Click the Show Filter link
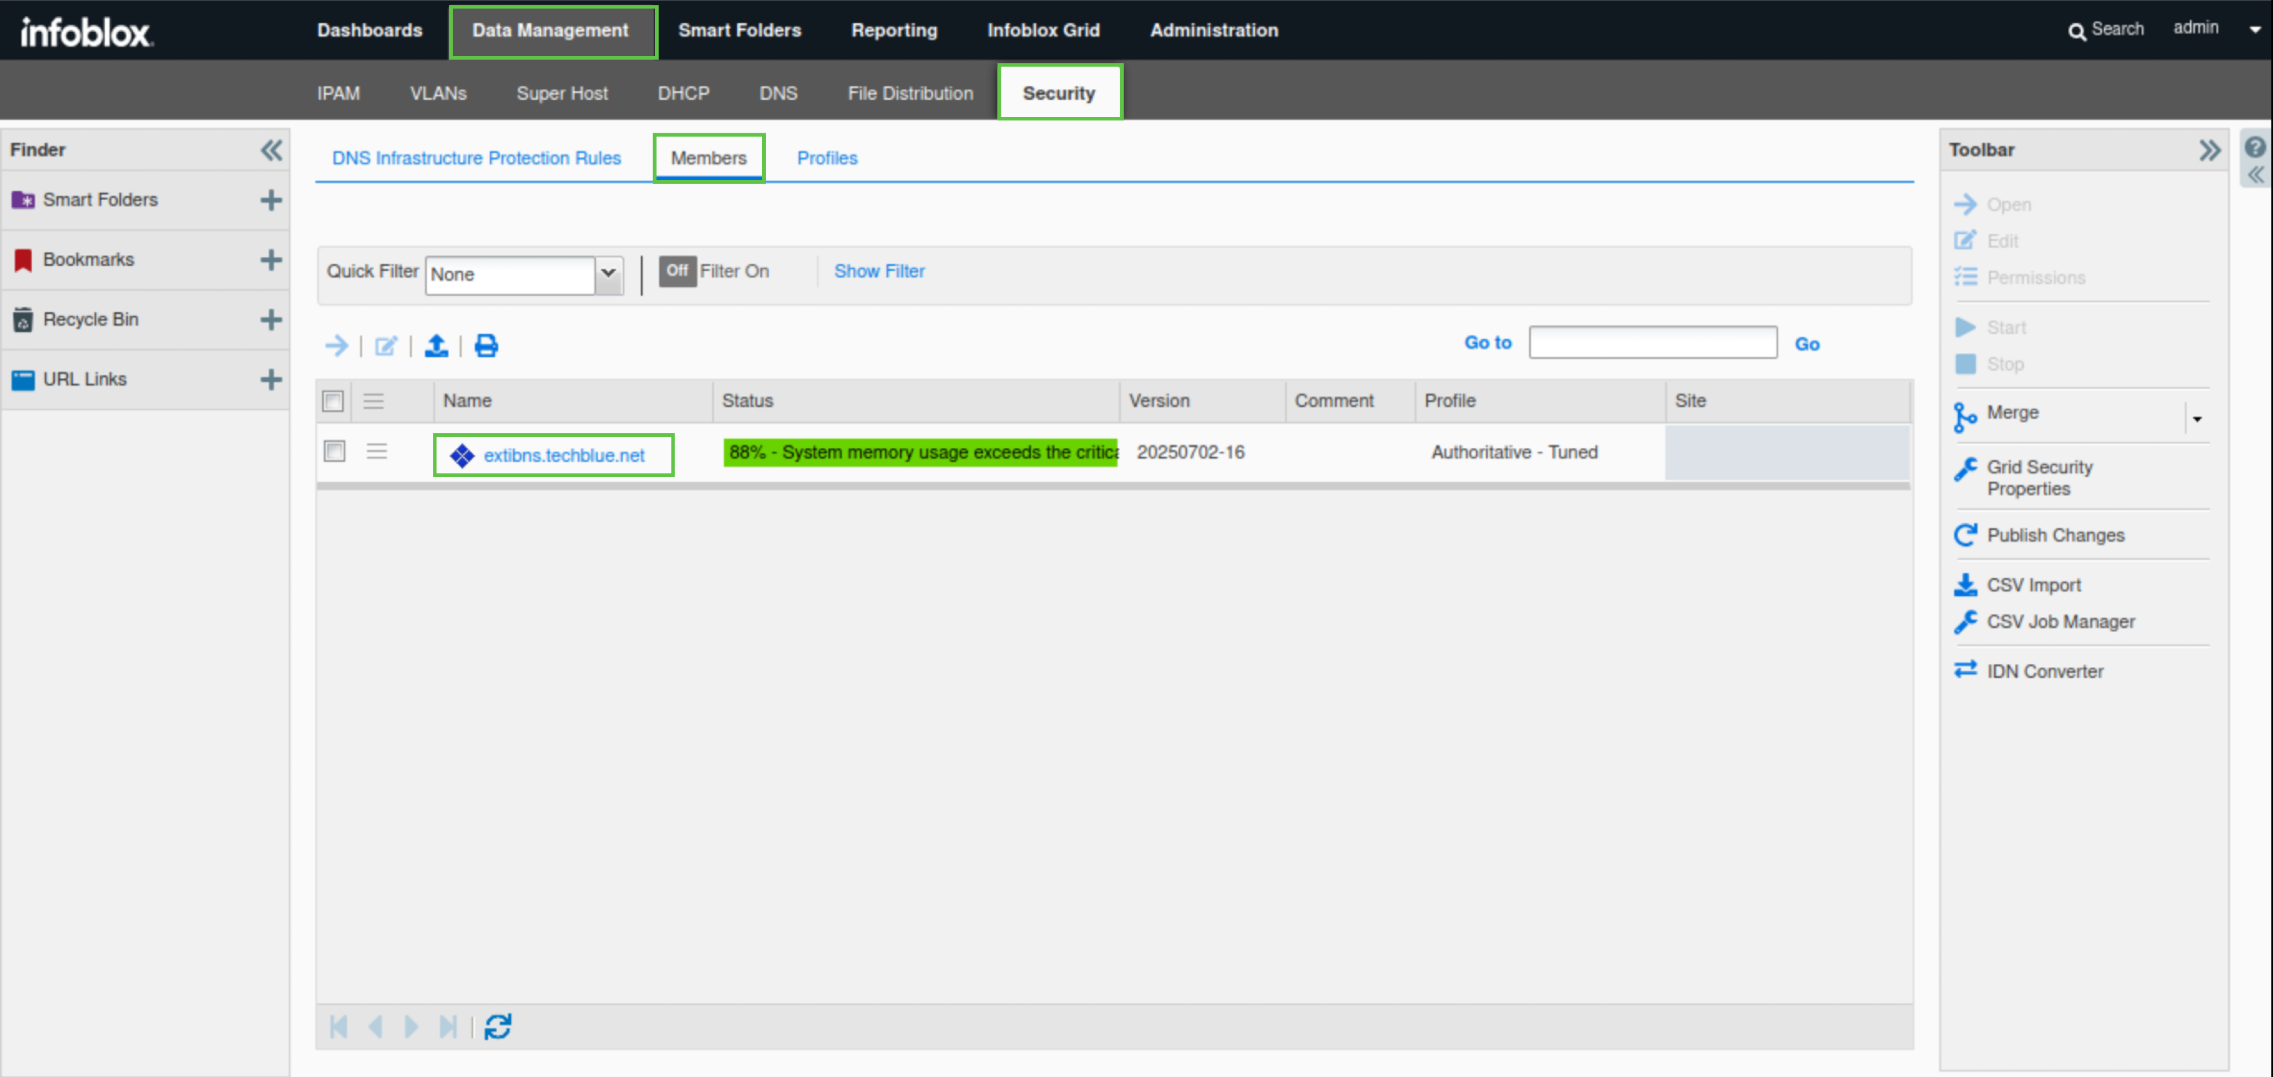The width and height of the screenshot is (2273, 1077). [880, 271]
